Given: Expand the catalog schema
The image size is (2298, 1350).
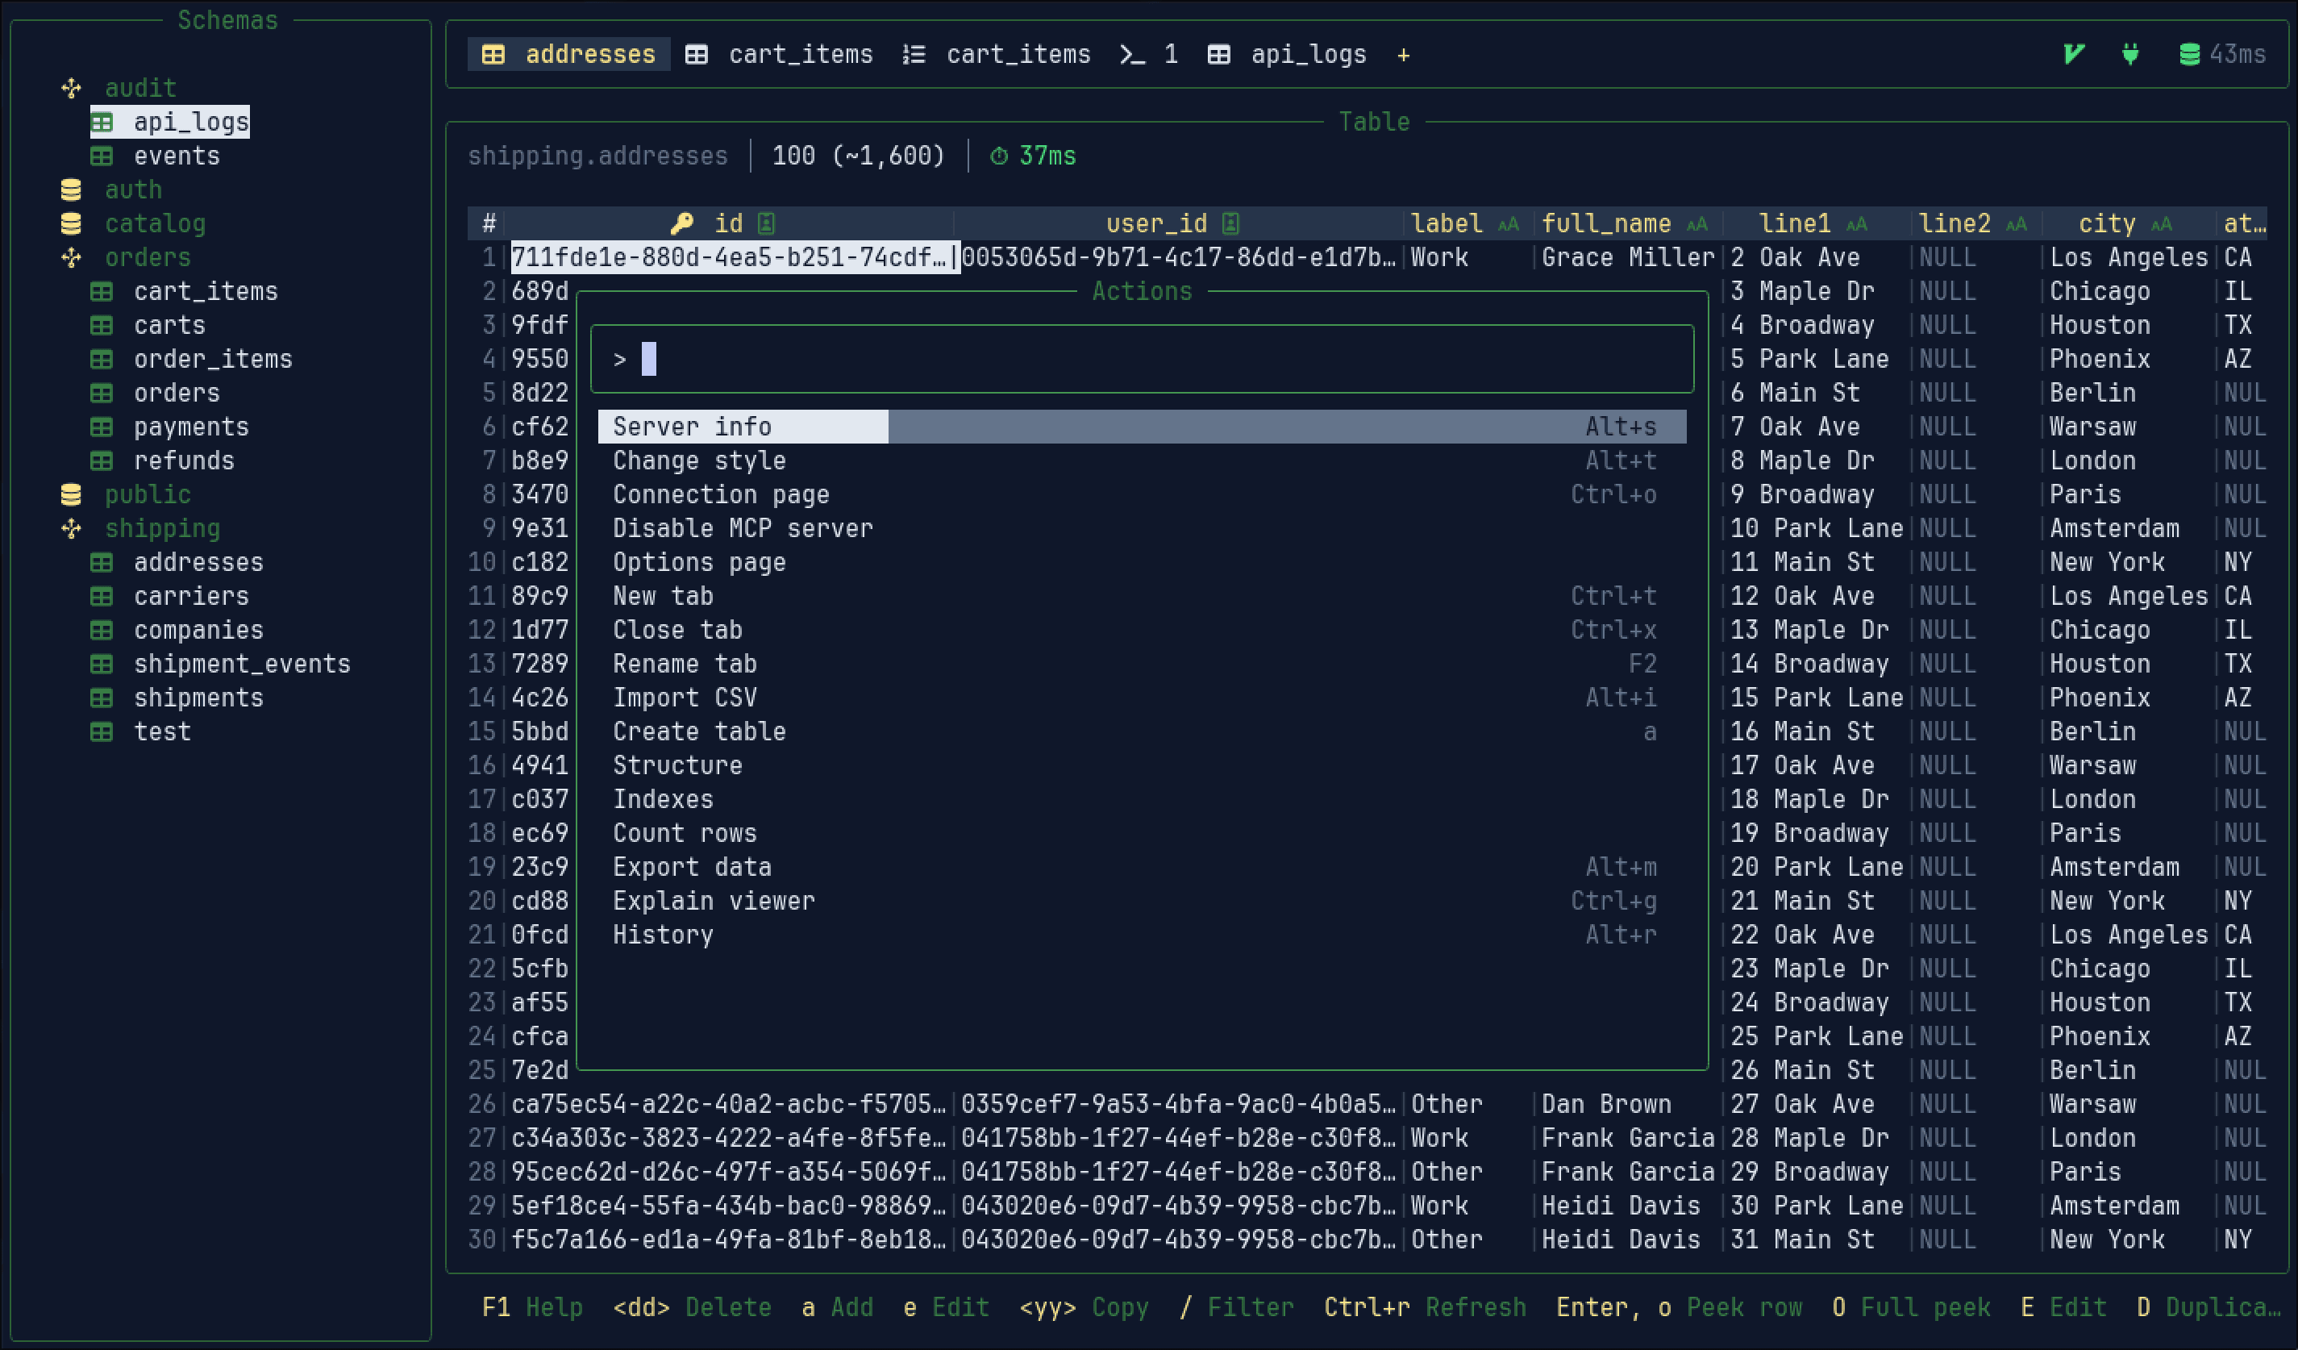Looking at the screenshot, I should (155, 223).
